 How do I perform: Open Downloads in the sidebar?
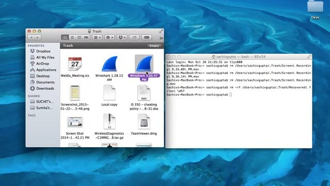click(42, 88)
